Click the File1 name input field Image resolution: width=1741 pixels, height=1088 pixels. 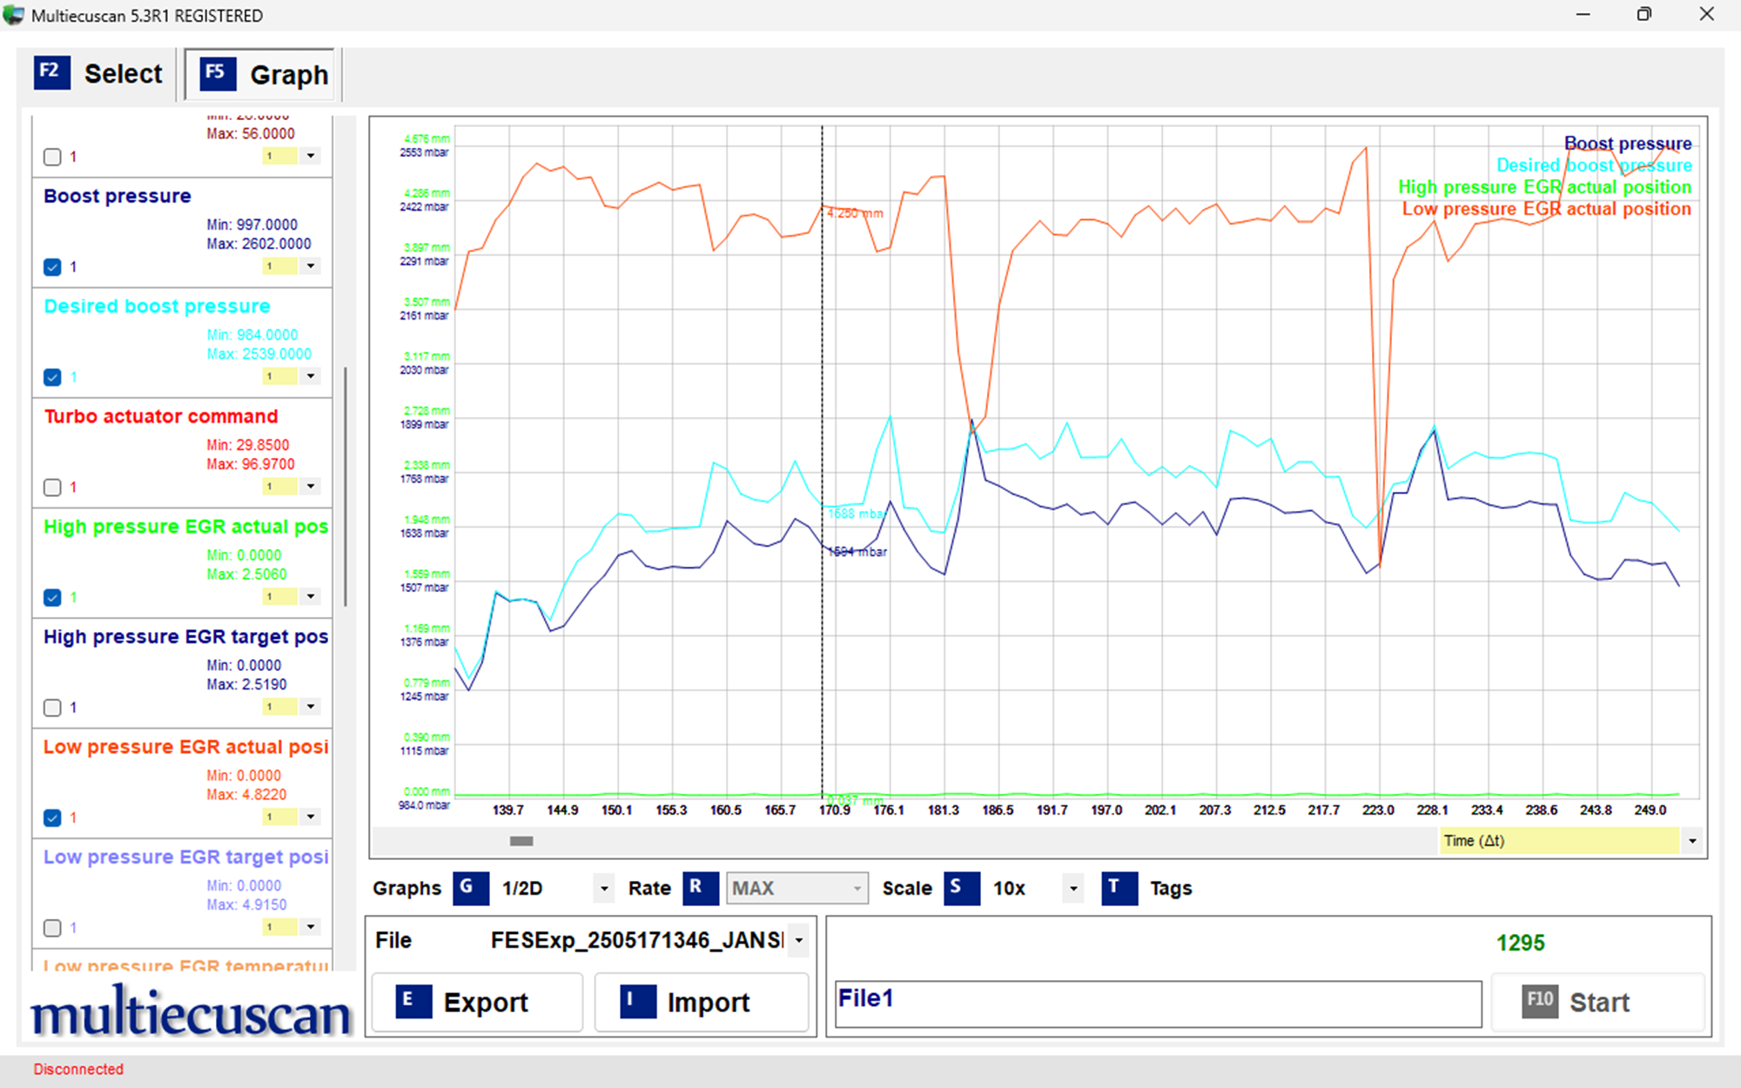point(1158,1004)
